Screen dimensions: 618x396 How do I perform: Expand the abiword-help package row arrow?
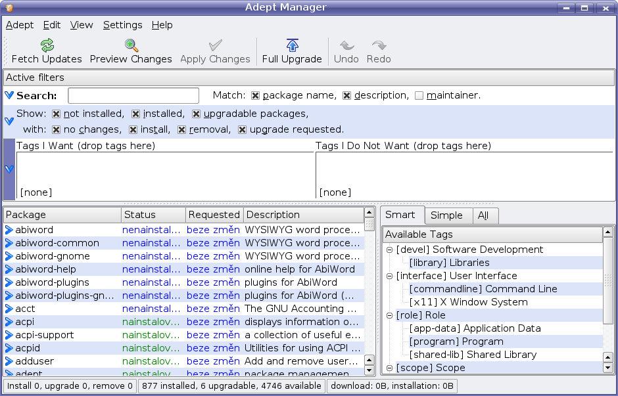pos(9,269)
